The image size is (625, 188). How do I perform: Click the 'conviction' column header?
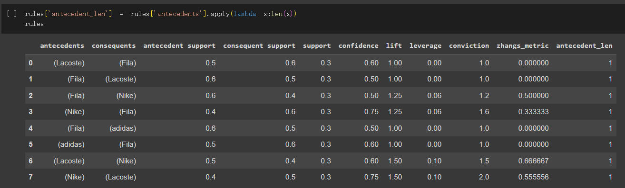point(469,46)
